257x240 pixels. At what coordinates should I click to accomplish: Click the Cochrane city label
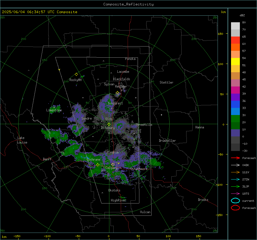[x=93, y=160]
